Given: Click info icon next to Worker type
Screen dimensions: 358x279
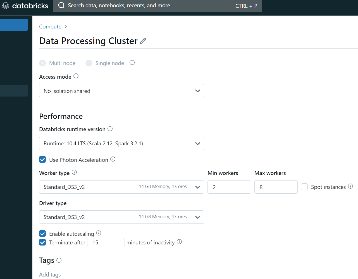Looking at the screenshot, I should click(x=74, y=172).
